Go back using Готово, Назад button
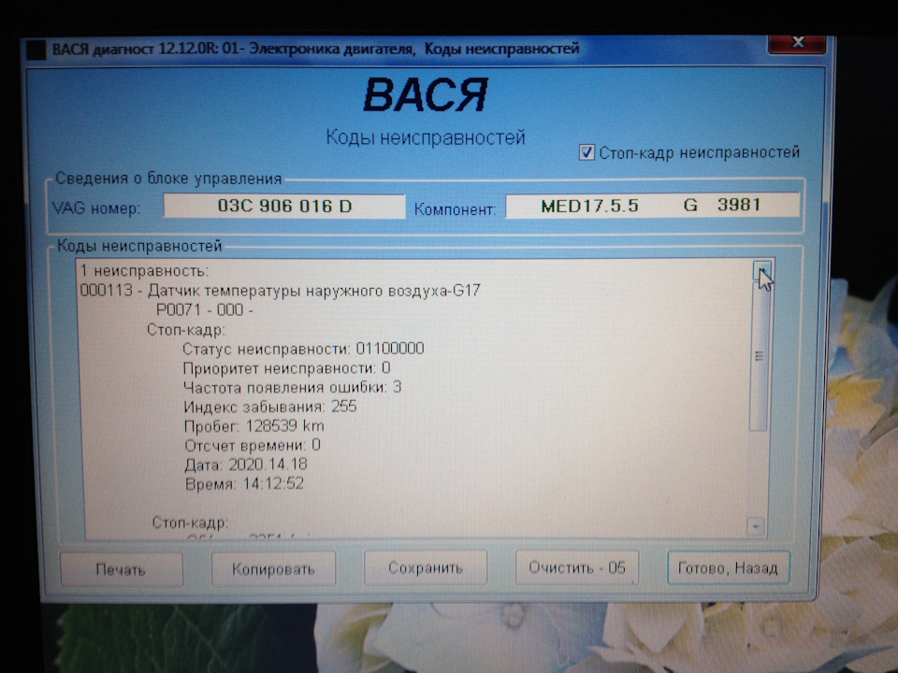This screenshot has width=898, height=673. (728, 567)
